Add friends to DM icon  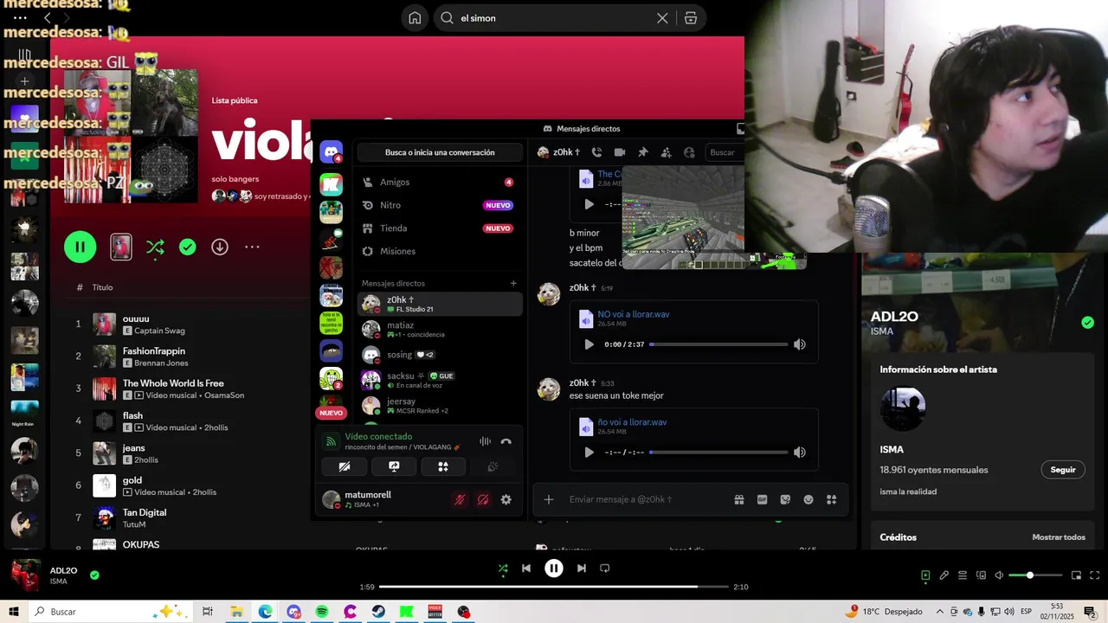pos(666,152)
